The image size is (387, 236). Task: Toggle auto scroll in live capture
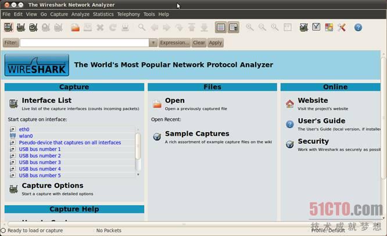pos(233,27)
